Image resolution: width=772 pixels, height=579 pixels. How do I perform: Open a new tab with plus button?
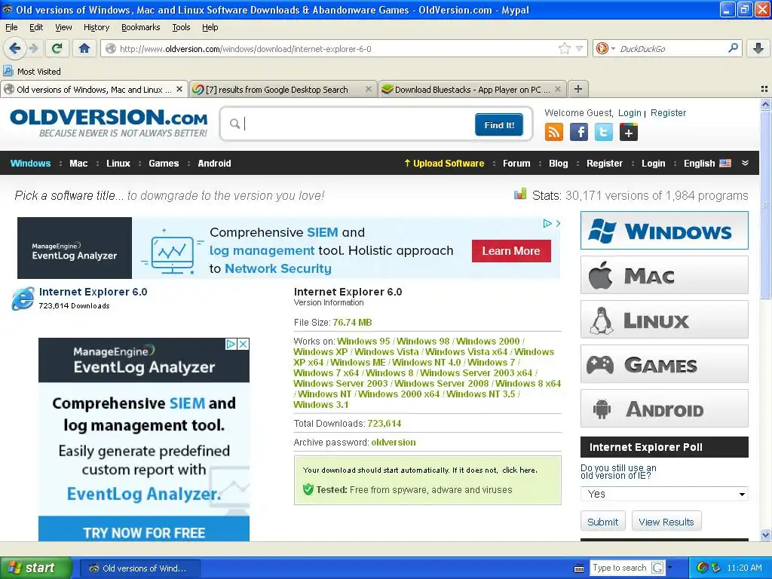point(578,89)
